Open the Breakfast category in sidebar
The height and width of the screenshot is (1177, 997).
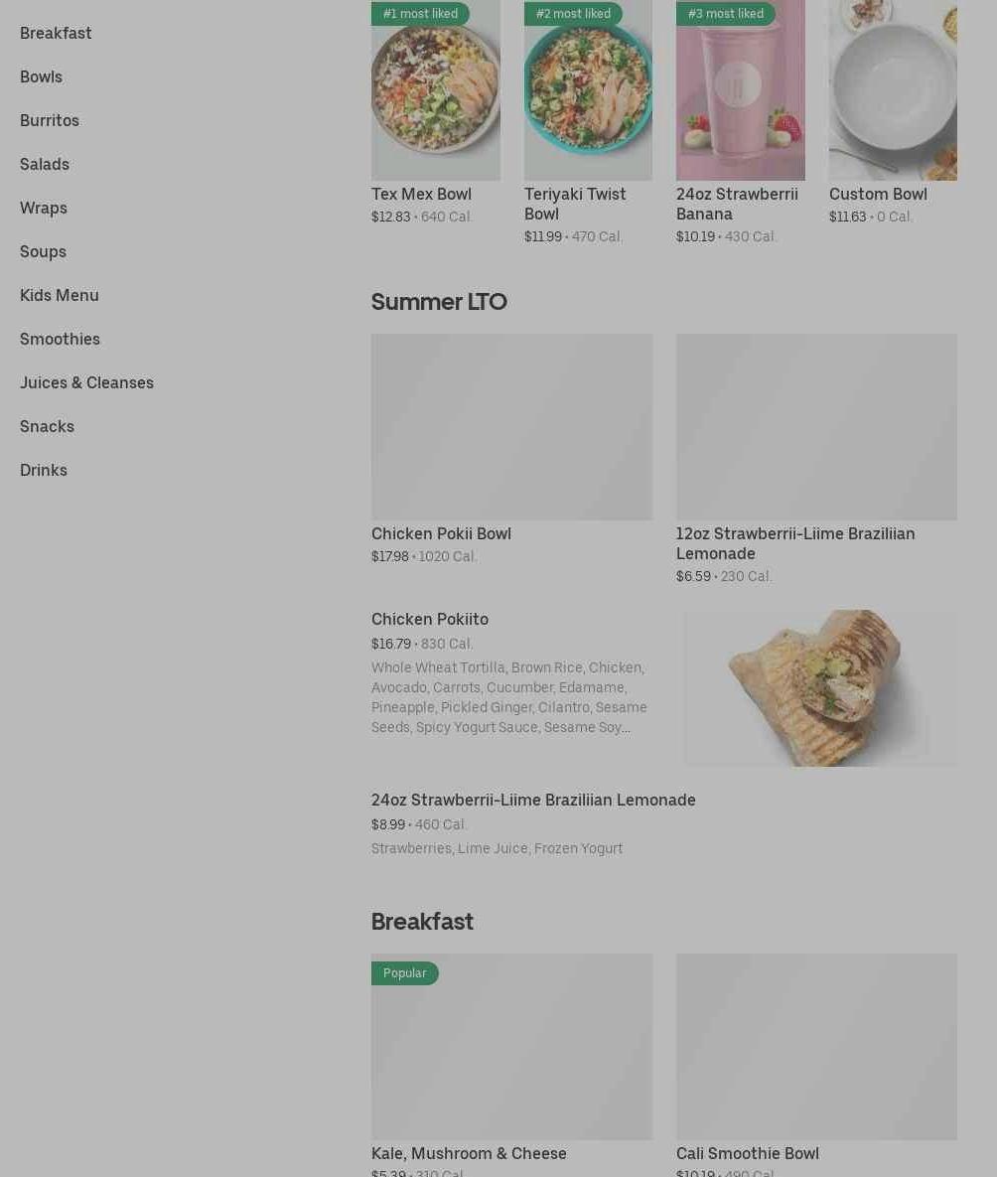tap(56, 33)
